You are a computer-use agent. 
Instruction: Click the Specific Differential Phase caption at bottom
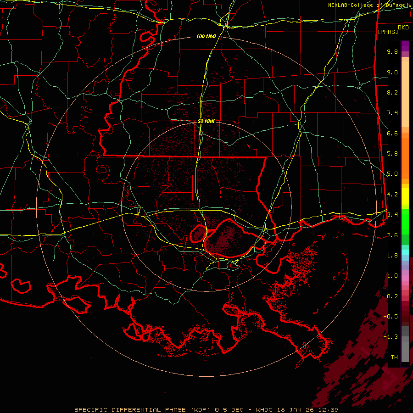pyautogui.click(x=206, y=410)
